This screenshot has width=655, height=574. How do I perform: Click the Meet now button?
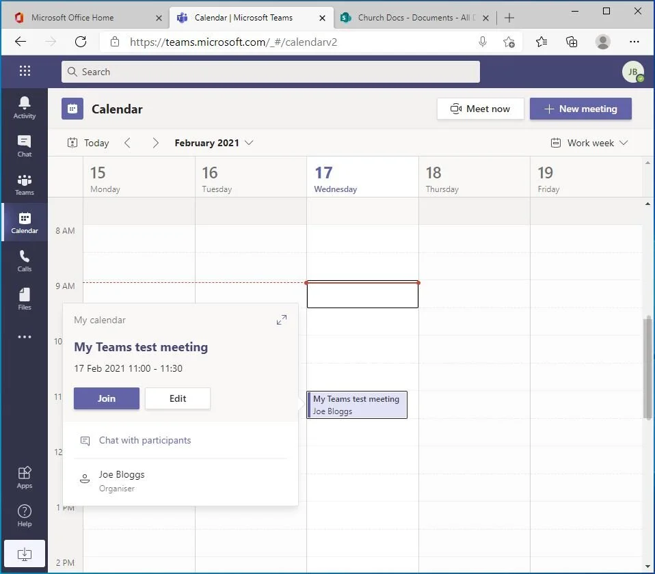coord(481,109)
